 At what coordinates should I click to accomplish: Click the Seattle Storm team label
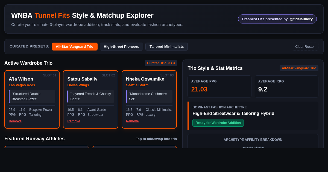pos(137,85)
